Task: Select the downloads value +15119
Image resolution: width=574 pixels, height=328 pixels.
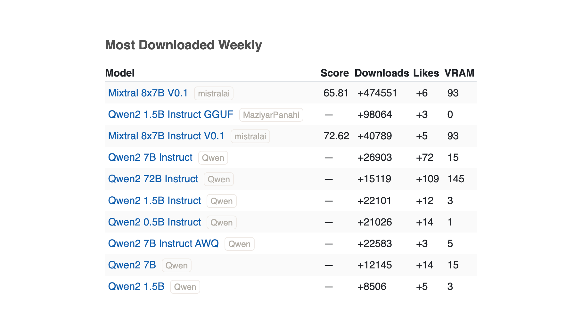Action: click(x=374, y=179)
